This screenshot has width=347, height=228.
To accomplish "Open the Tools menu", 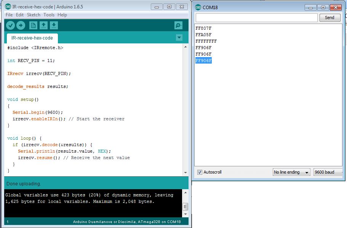I will coord(49,15).
